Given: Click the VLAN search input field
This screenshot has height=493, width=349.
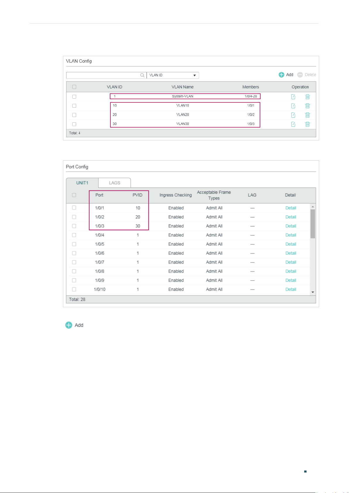Looking at the screenshot, I should [103, 75].
